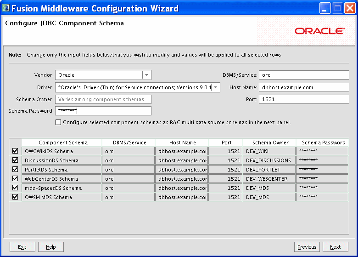Uncheck the mds-SpacesDS Schema row checkbox
This screenshot has height=257, width=358.
tap(15, 188)
